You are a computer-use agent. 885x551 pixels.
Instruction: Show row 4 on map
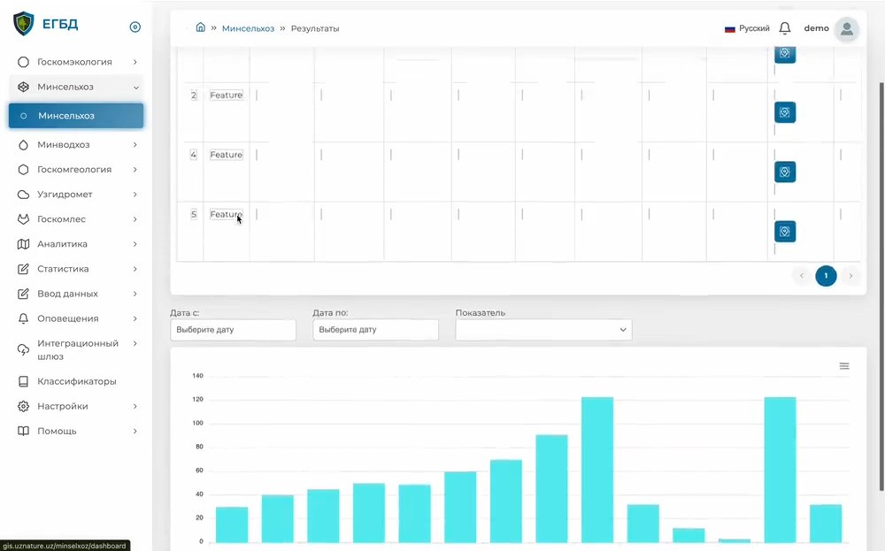click(x=784, y=172)
